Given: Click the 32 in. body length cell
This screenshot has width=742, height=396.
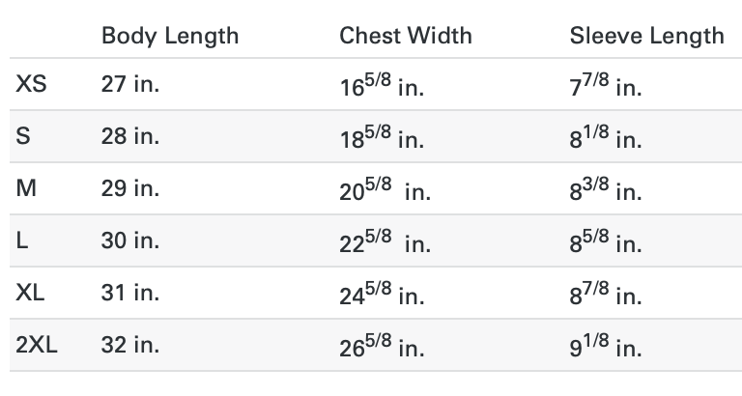Looking at the screenshot, I should [x=130, y=344].
